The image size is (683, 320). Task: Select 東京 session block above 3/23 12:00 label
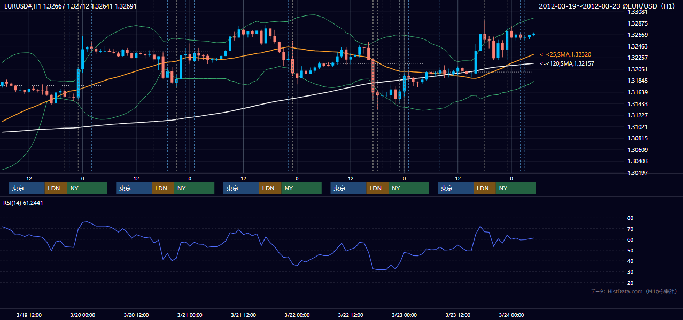(x=455, y=188)
